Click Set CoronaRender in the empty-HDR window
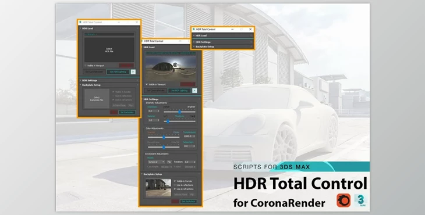The width and height of the screenshot is (425, 215). pyautogui.click(x=94, y=72)
